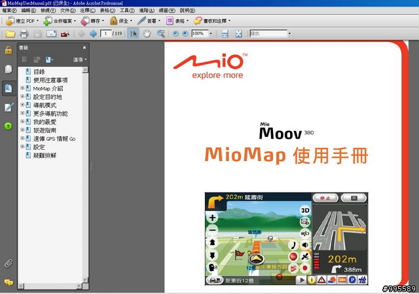The image size is (419, 294).
Task: Open the 工具 menu
Action: point(127,10)
